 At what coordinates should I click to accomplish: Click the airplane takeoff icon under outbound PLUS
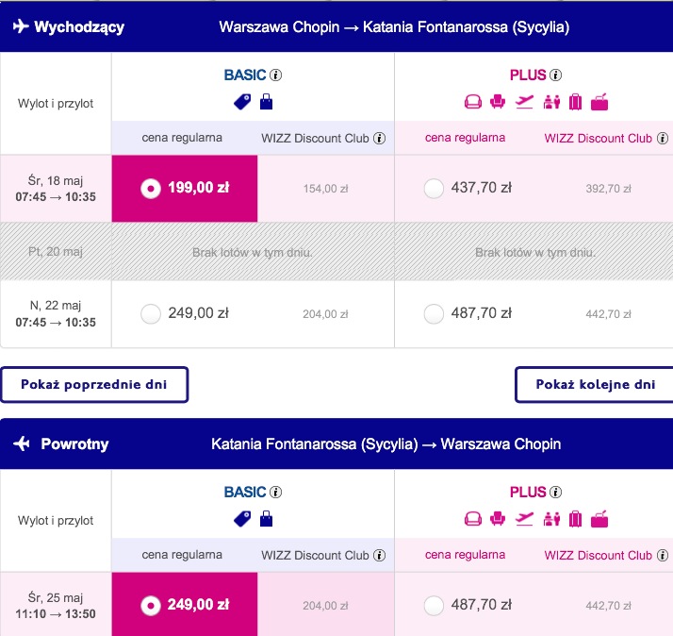tap(524, 102)
